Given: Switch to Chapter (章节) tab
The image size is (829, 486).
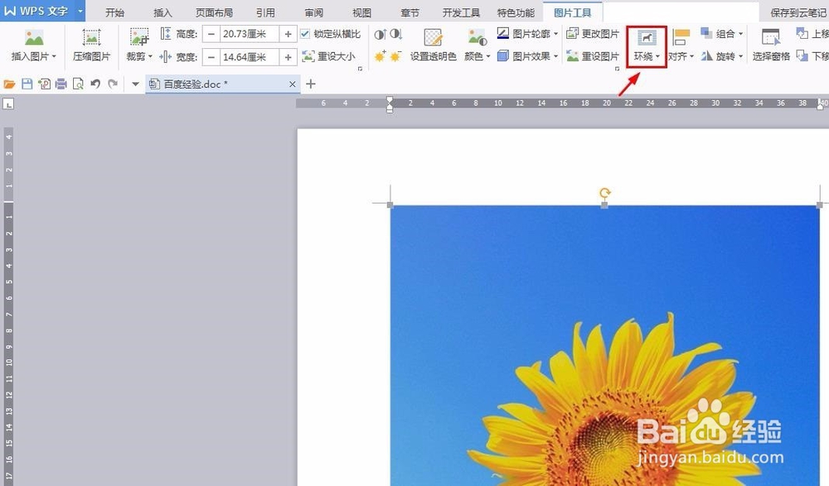Looking at the screenshot, I should coord(410,12).
